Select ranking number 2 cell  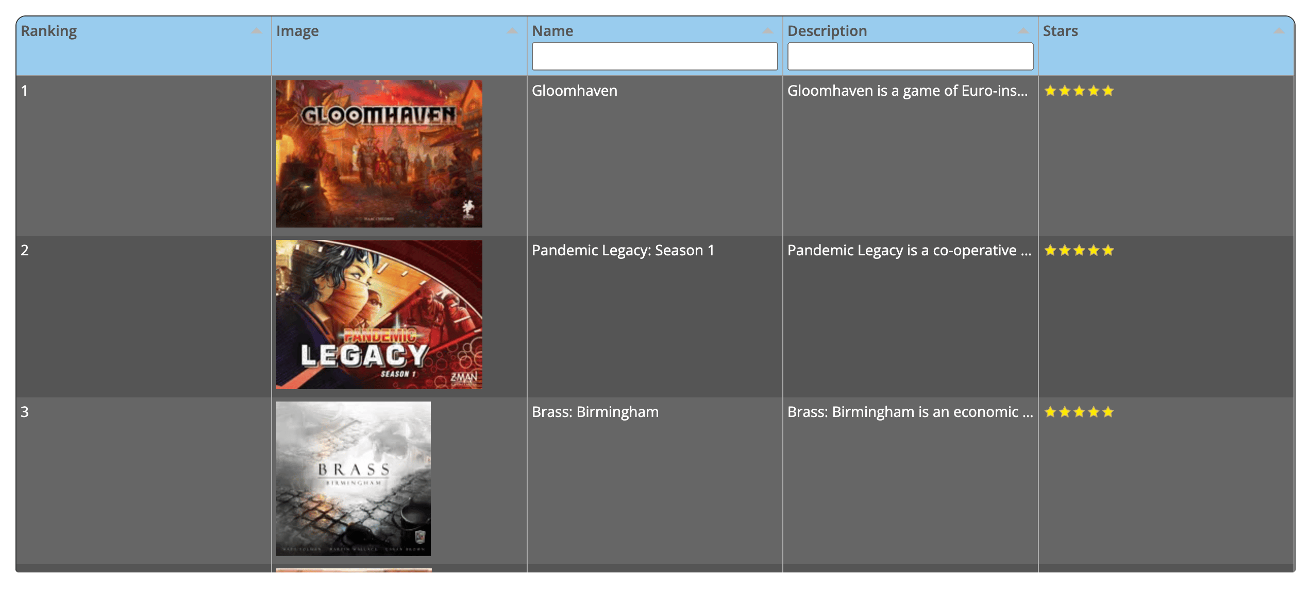[144, 317]
